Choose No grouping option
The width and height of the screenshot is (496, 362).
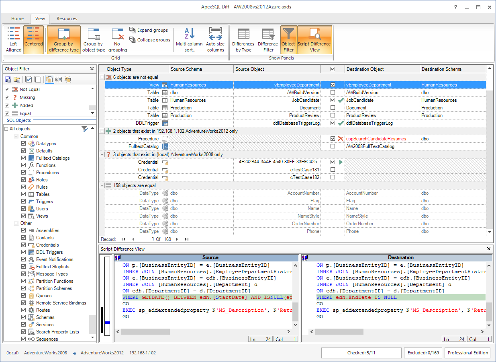117,40
